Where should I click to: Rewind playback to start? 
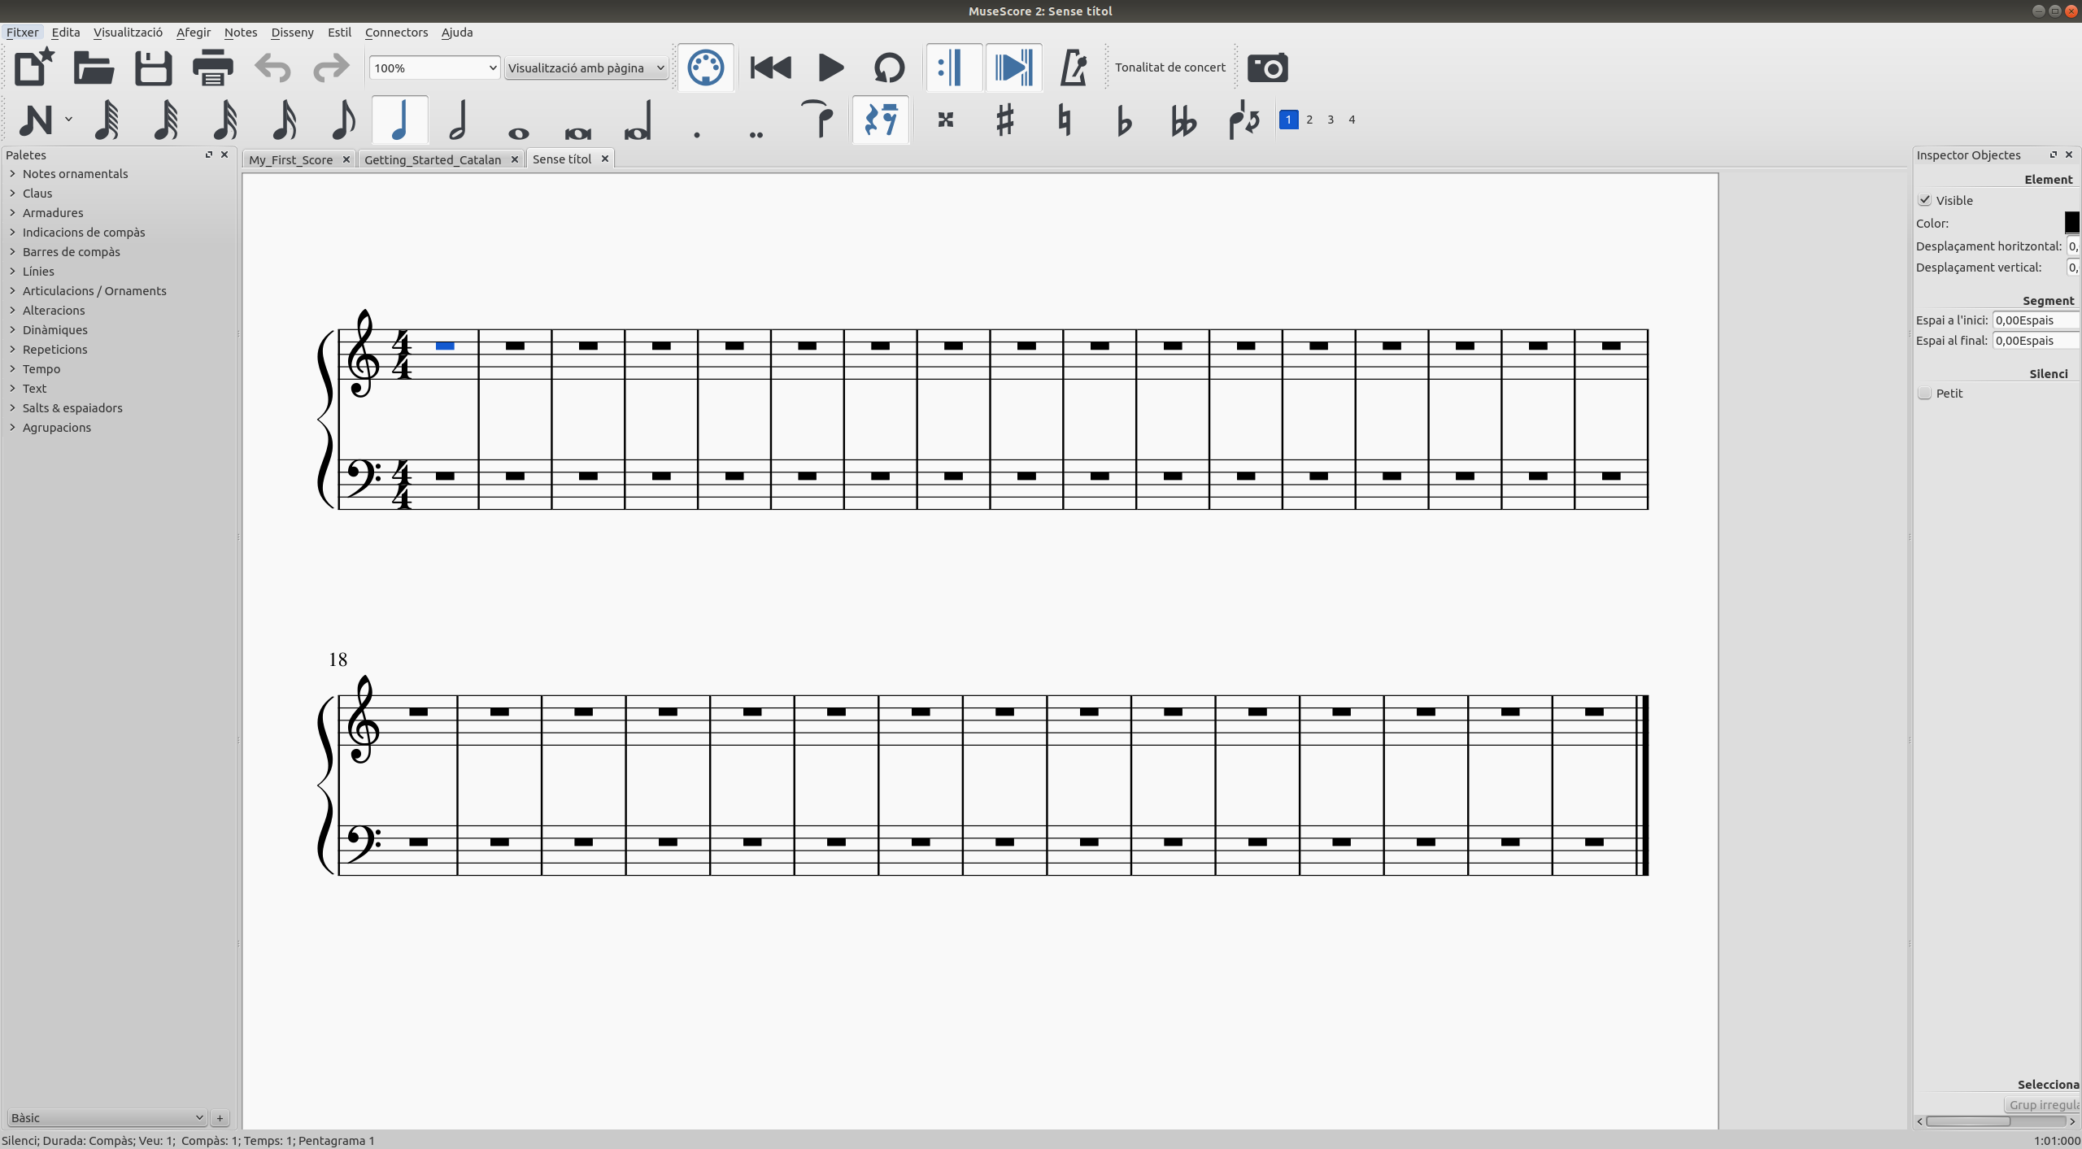click(770, 67)
